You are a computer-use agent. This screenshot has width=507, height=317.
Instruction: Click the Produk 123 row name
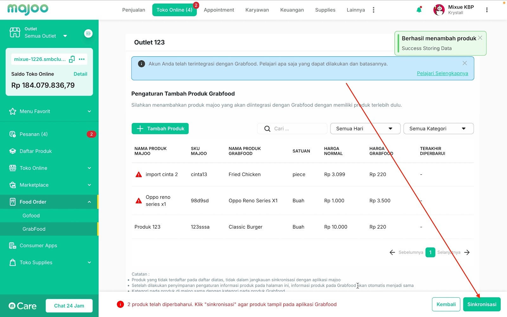point(147,227)
